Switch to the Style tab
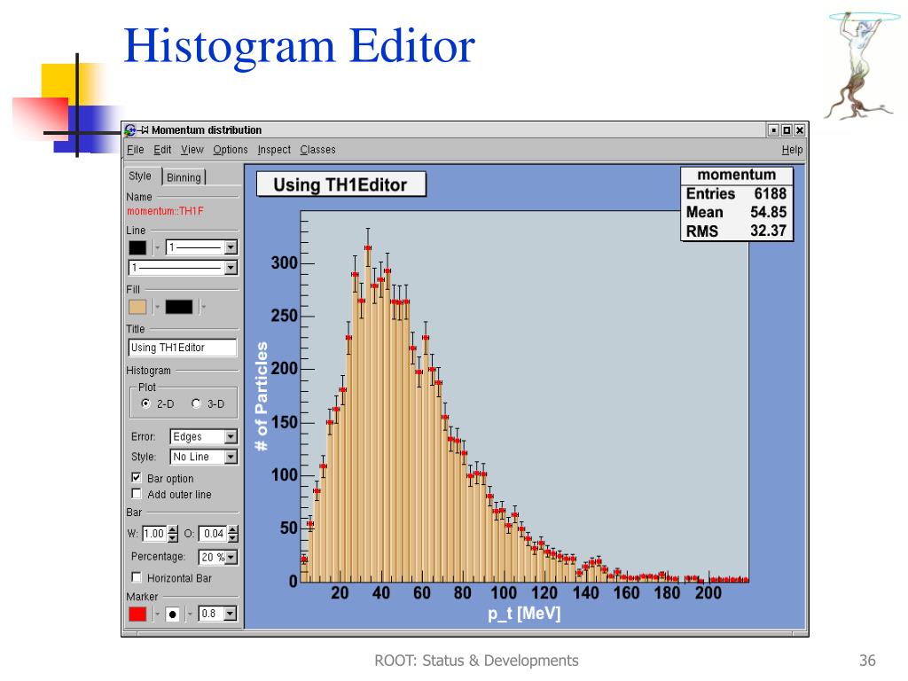This screenshot has height=681, width=908. (x=140, y=176)
